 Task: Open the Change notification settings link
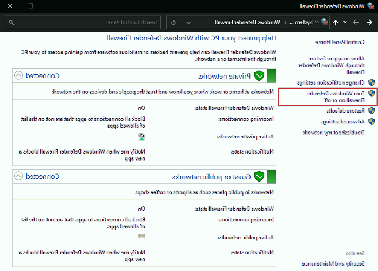tap(330, 83)
